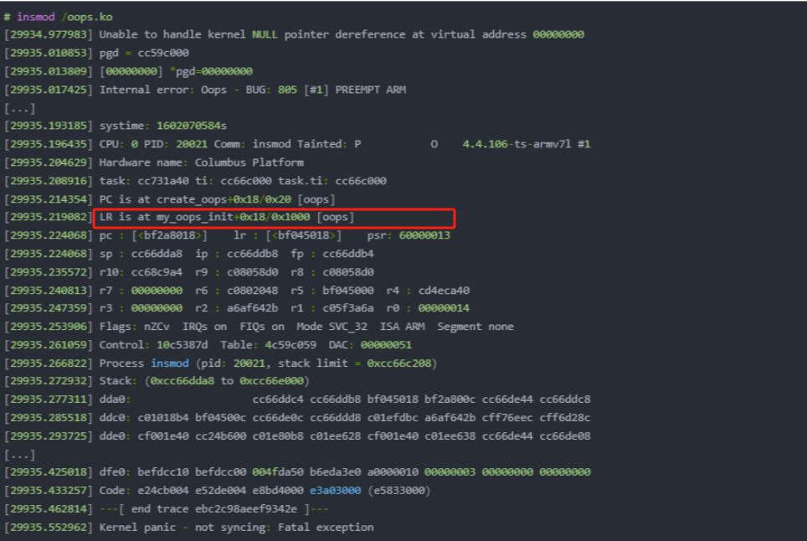This screenshot has height=541, width=807.
Task: Click the 'end trace ebc2c98aeef9342e' line
Action: (209, 509)
